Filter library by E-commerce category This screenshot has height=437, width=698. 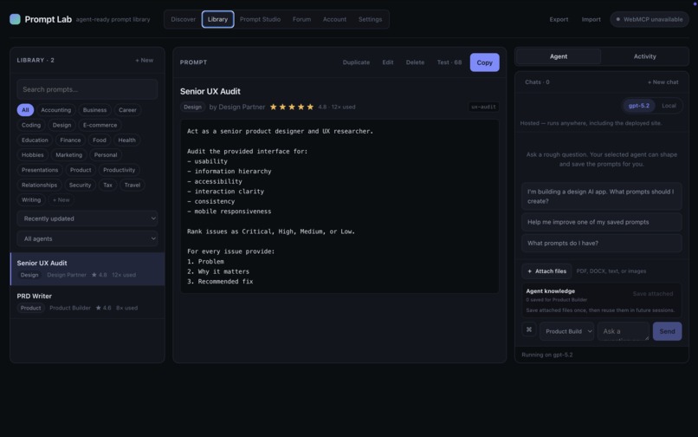100,125
